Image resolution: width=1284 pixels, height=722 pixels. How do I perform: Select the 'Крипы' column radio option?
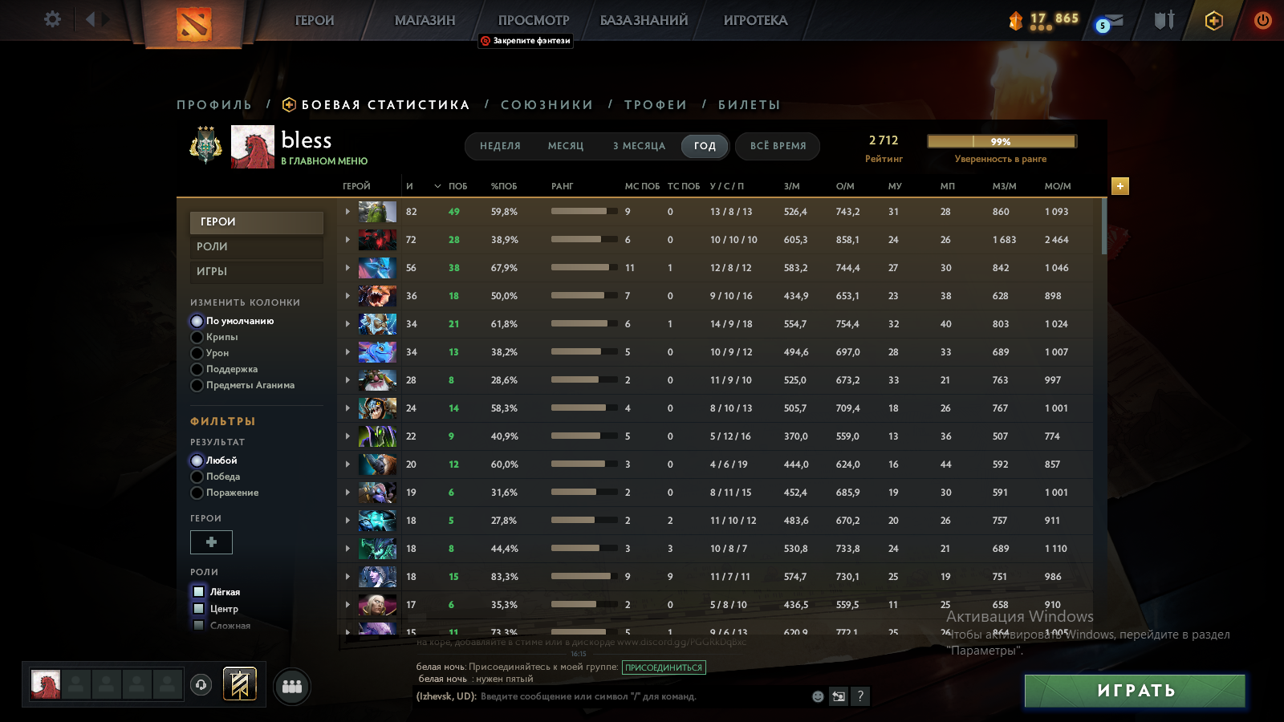click(x=197, y=337)
